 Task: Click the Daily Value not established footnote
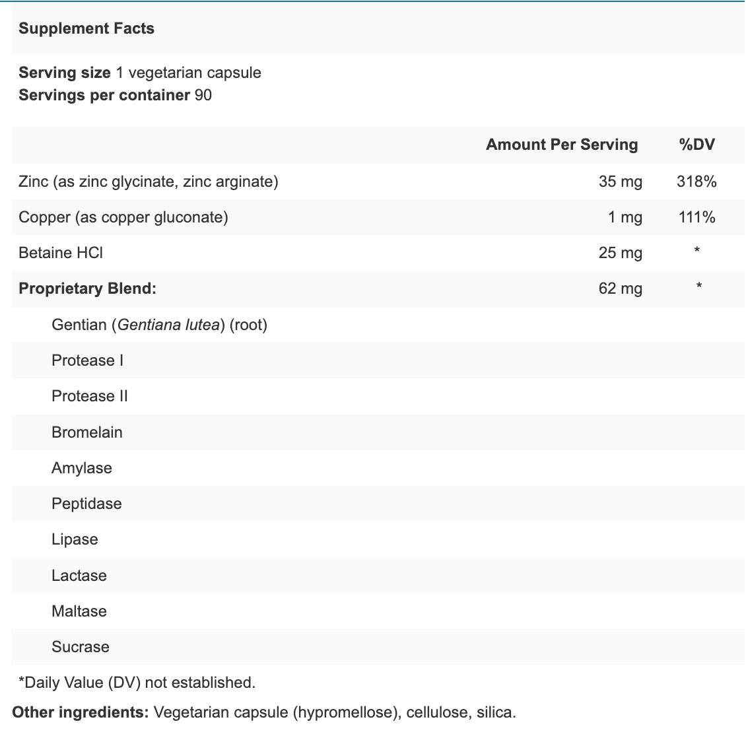137,683
